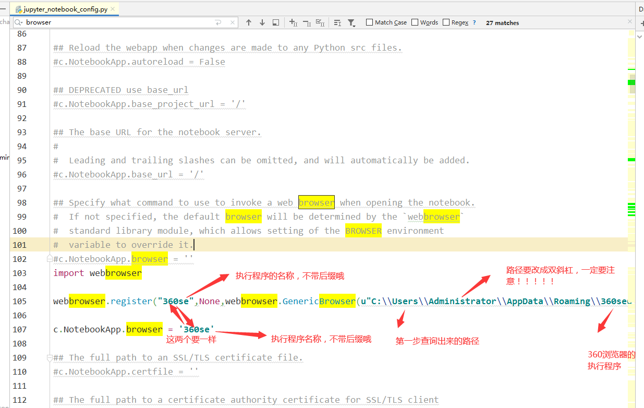The width and height of the screenshot is (644, 408).
Task: Click the new line icon in search field
Action: [218, 22]
